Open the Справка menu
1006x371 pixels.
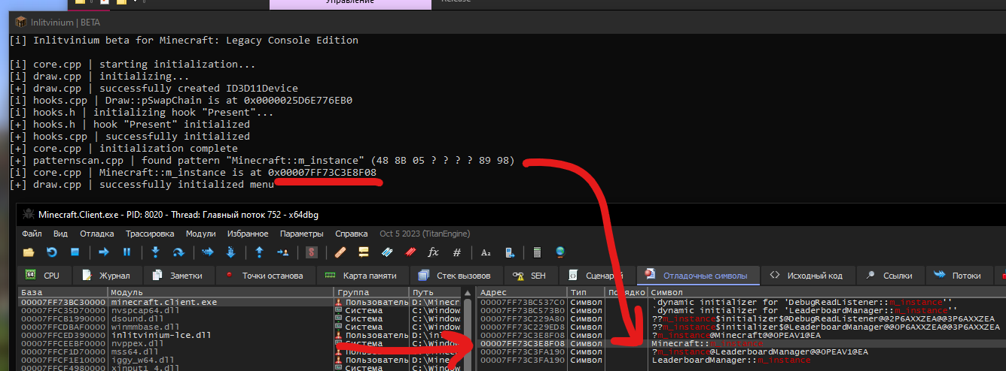[x=352, y=234]
